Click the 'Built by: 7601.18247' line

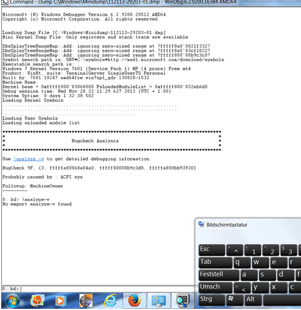[76, 77]
